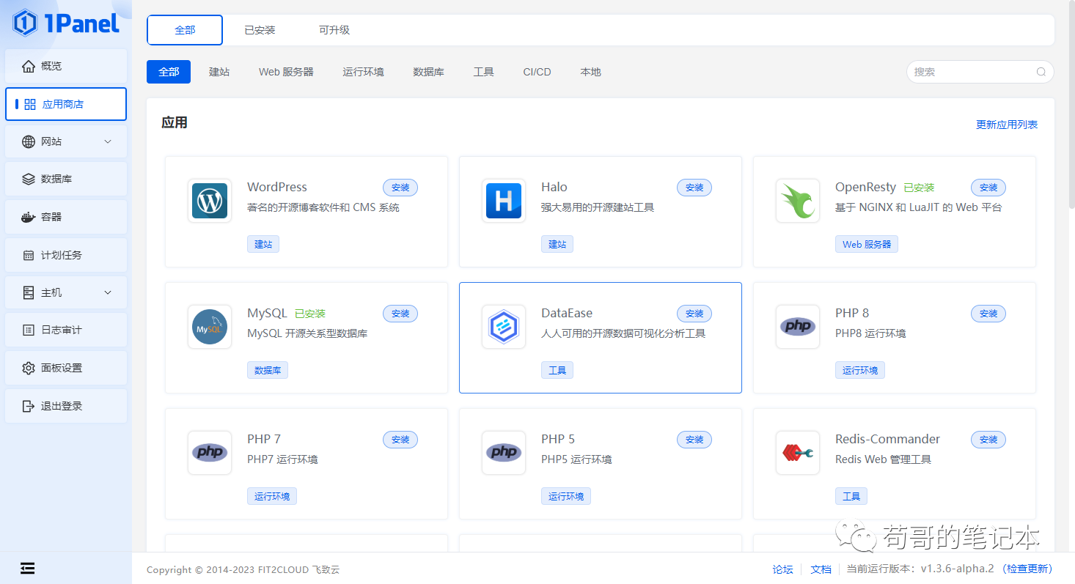
Task: Click the 运行环境 tag on PHP 7
Action: [x=272, y=496]
